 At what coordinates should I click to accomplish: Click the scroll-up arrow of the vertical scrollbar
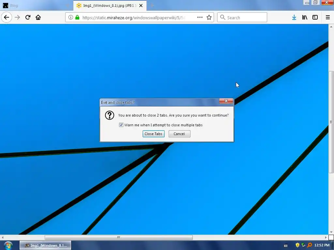[x=331, y=27]
